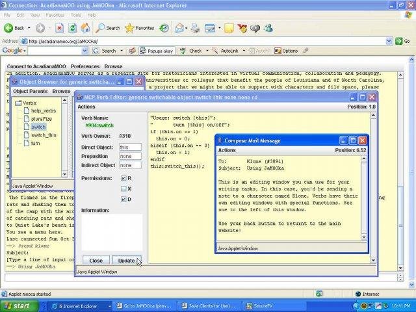Screen dimensions: 416x312
Task: Toggle the D permission checkbox
Action: pyautogui.click(x=123, y=200)
